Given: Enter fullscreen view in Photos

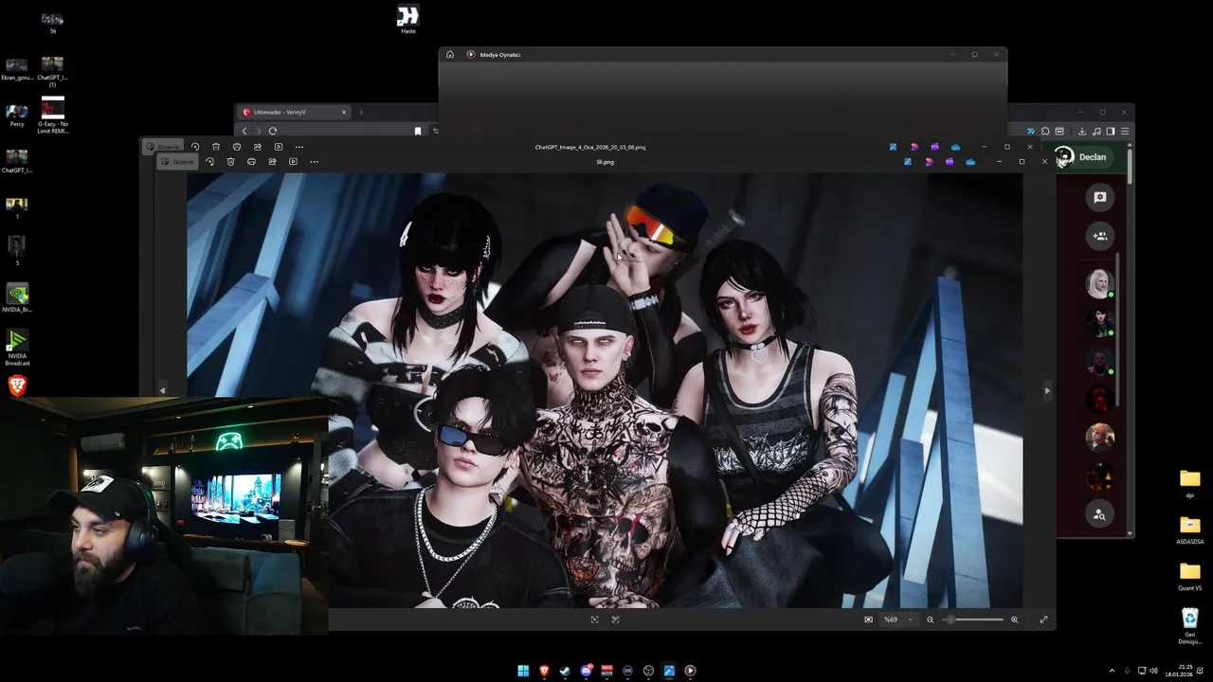Looking at the screenshot, I should 1043,619.
